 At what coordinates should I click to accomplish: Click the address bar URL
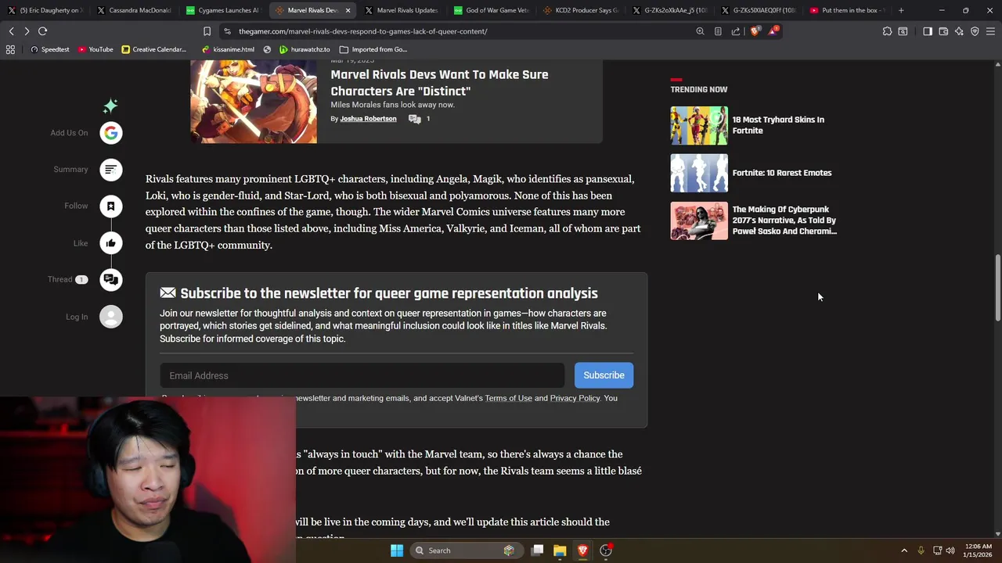[362, 31]
